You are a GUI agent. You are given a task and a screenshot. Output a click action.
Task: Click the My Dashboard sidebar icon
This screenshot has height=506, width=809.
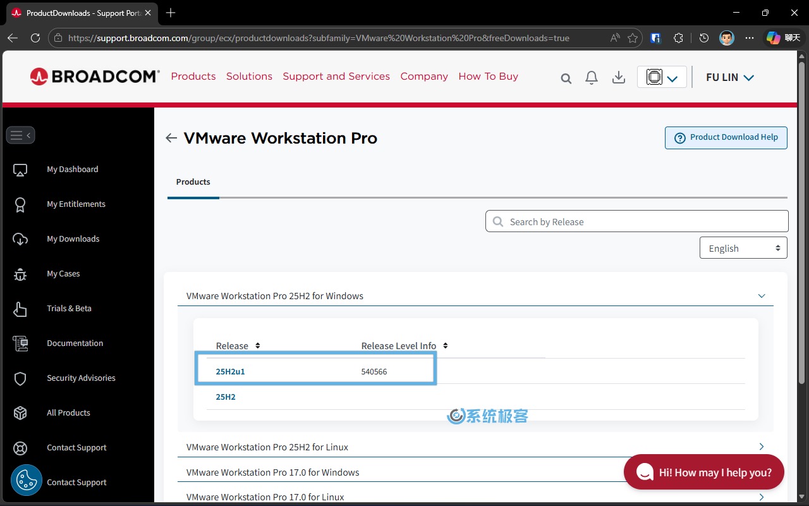pyautogui.click(x=20, y=170)
